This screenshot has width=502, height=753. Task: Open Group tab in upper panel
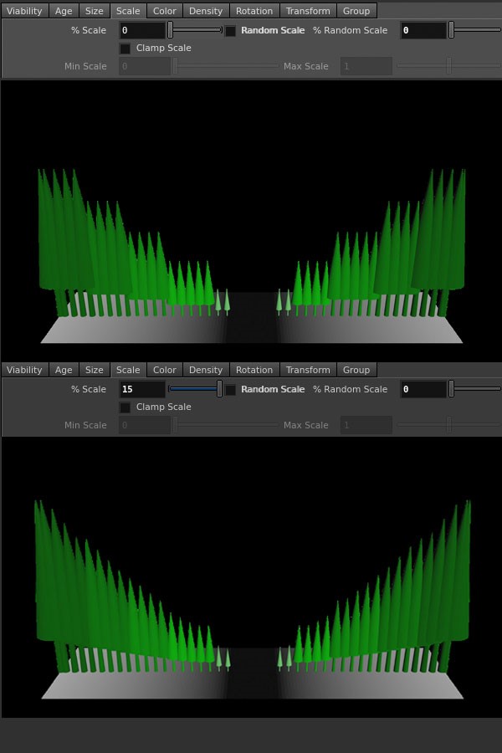click(x=356, y=11)
